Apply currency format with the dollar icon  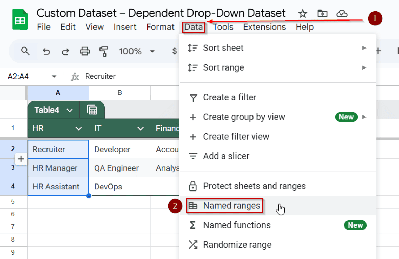(x=174, y=51)
